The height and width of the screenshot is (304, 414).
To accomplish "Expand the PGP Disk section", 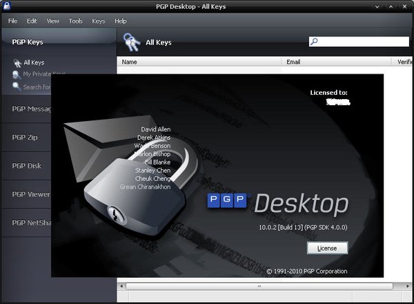I will (x=26, y=166).
